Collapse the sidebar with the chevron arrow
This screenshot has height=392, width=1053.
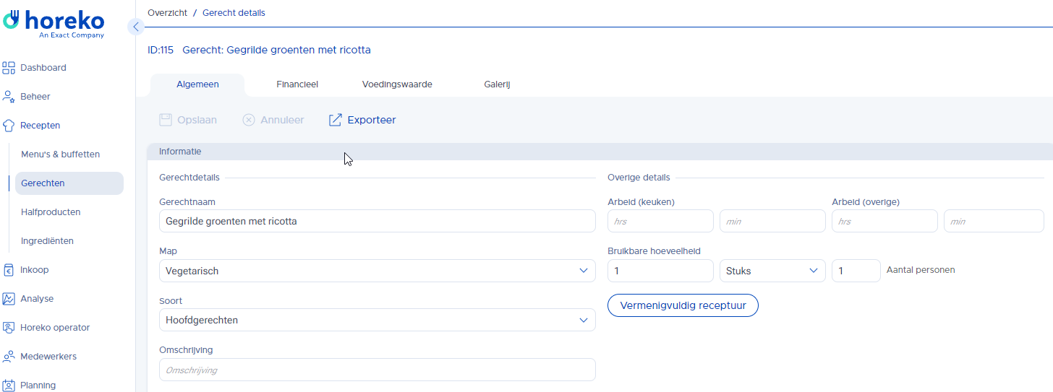pyautogui.click(x=135, y=27)
